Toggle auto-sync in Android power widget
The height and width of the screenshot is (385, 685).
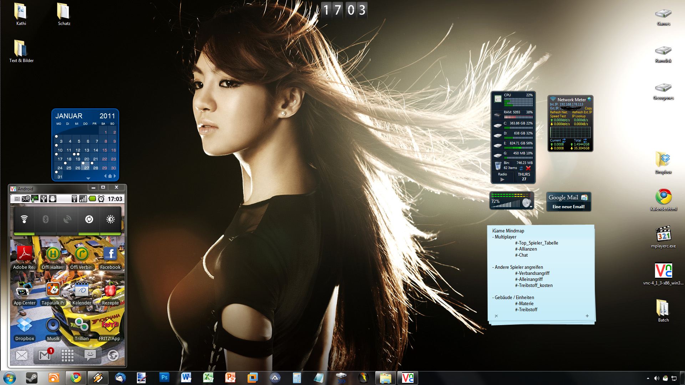89,219
